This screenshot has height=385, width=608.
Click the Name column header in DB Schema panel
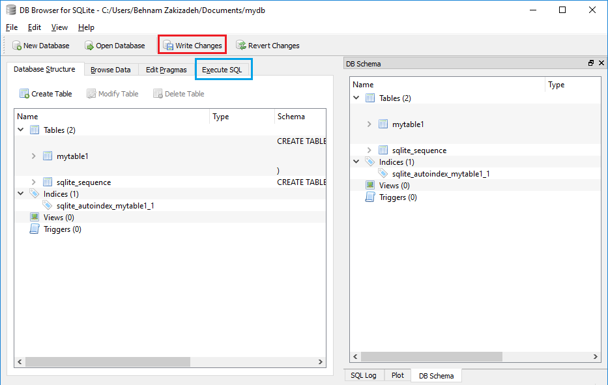pos(448,85)
